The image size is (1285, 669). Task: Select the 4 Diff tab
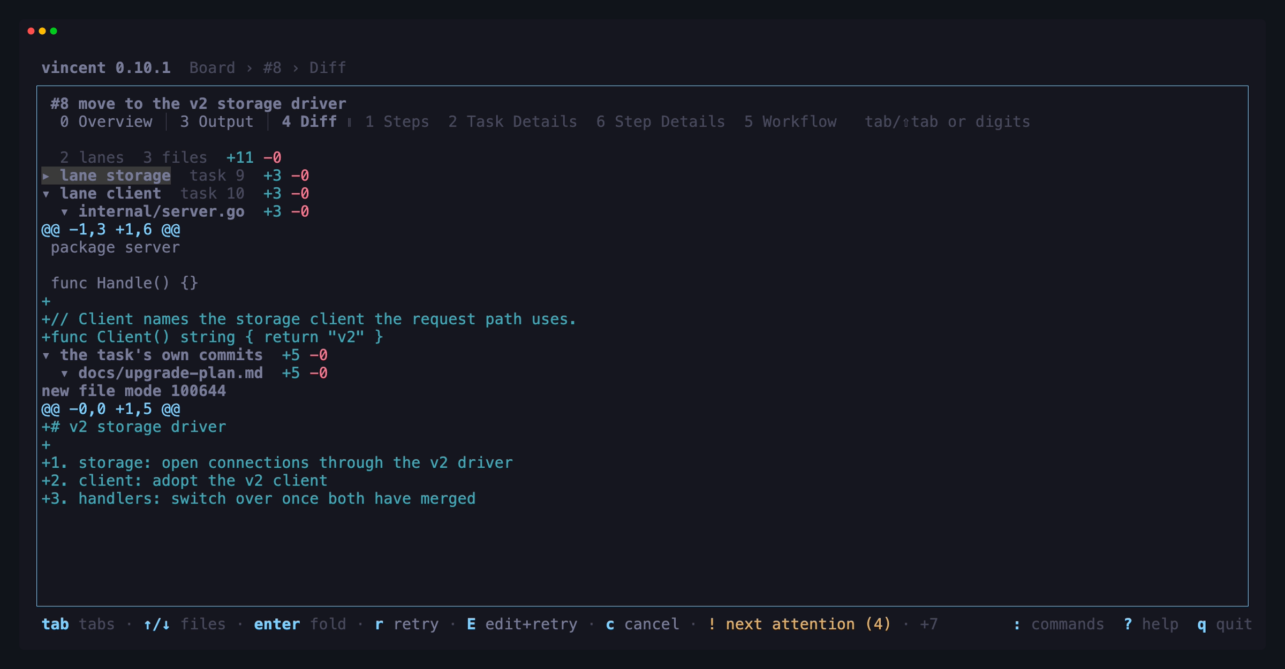coord(309,122)
